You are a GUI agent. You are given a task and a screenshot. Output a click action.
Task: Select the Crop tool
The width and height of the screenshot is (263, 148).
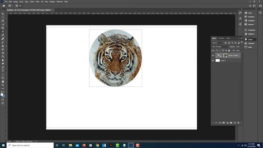(3, 28)
